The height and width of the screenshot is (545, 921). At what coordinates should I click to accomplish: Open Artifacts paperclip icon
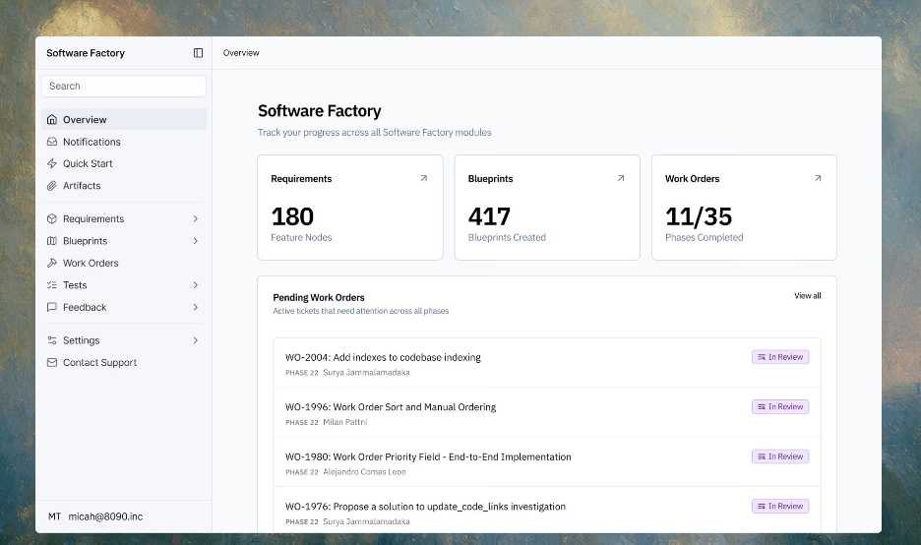coord(52,186)
